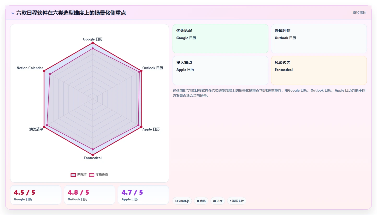Open the 优先匹配 card
377x215 pixels.
(220, 39)
